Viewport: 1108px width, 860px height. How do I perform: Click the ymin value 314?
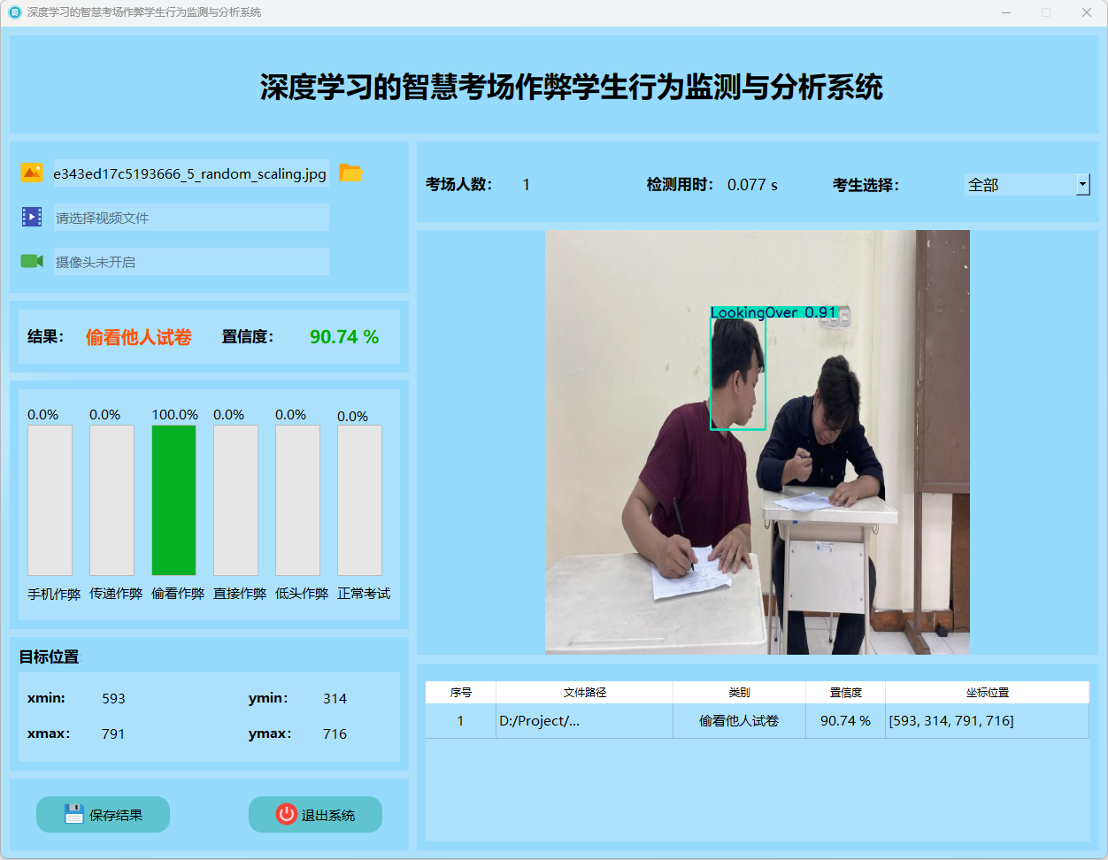point(335,698)
